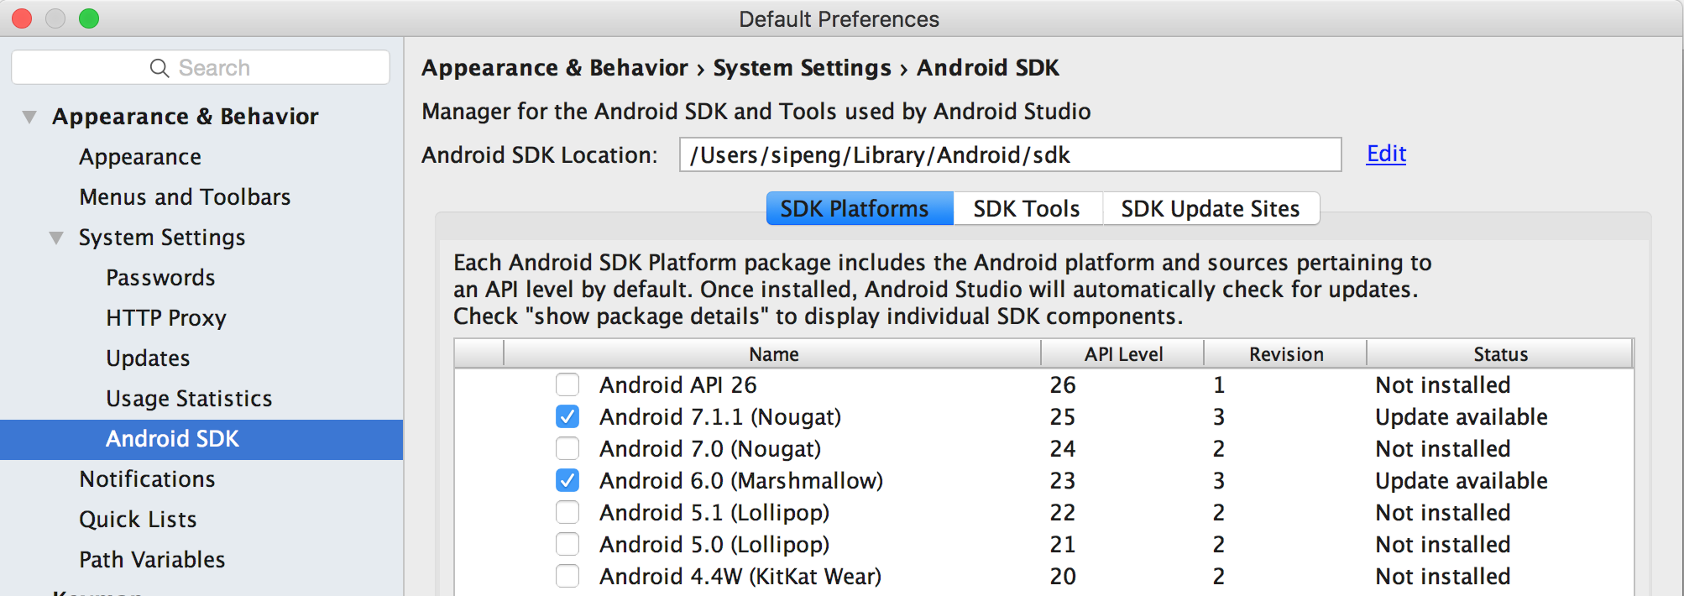Viewport: 1684px width, 596px height.
Task: Click the Update available status for Android 7.1.1
Action: point(1462,417)
